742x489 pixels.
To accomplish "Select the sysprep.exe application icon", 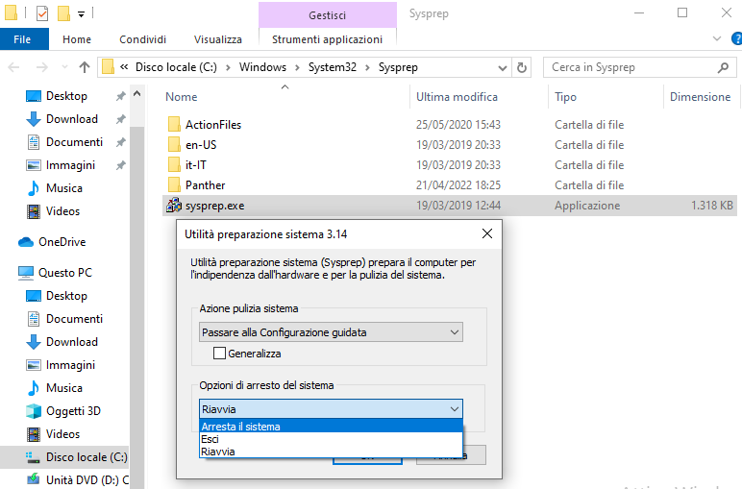I will point(174,206).
